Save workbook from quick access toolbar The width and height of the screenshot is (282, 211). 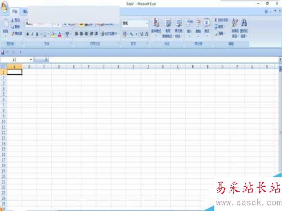point(2,52)
